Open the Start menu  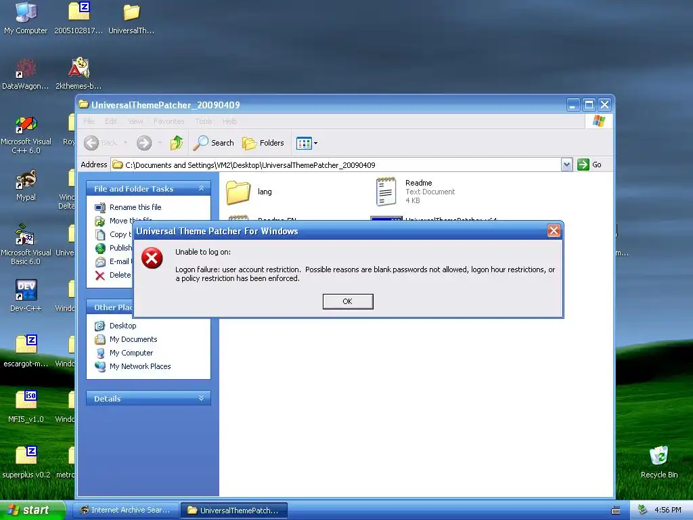tap(32, 510)
